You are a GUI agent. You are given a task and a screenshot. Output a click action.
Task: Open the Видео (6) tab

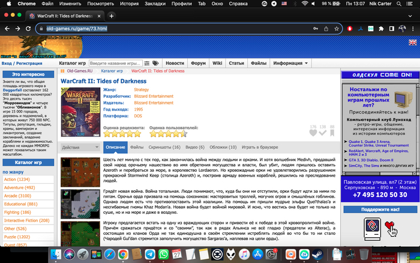click(195, 147)
